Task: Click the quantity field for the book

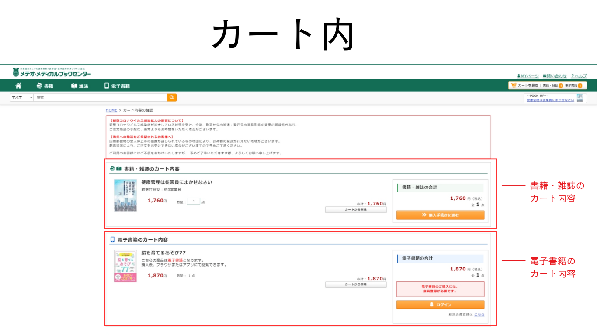Action: click(193, 202)
